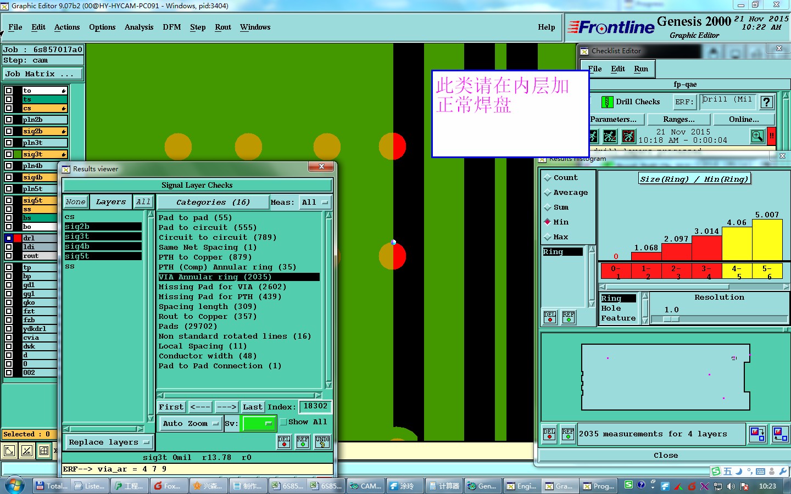This screenshot has width=791, height=494.
Task: Select the Max radio option in histogram
Action: point(548,237)
